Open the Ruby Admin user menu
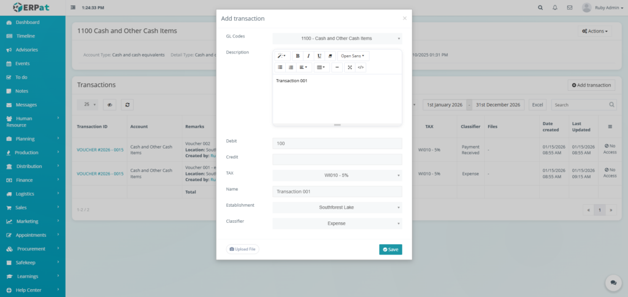 [603, 7]
